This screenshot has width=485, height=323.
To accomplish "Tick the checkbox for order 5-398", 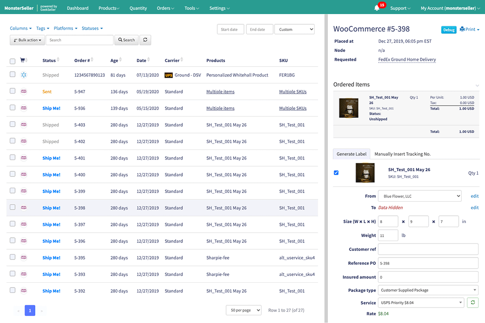I will 13,207.
